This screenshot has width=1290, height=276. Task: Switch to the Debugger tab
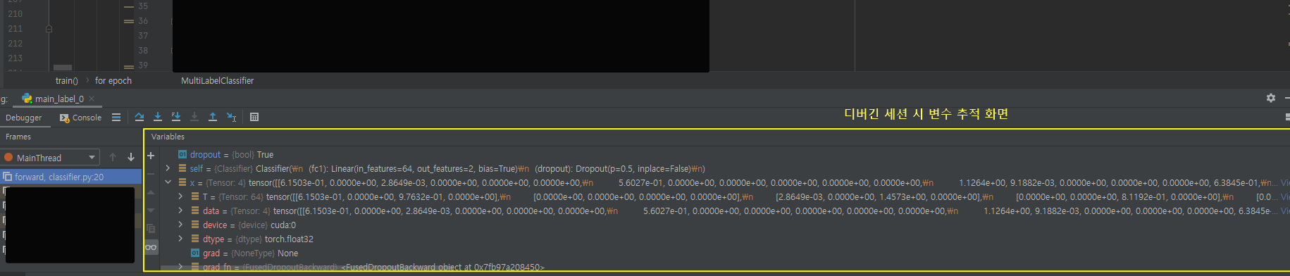pyautogui.click(x=24, y=118)
